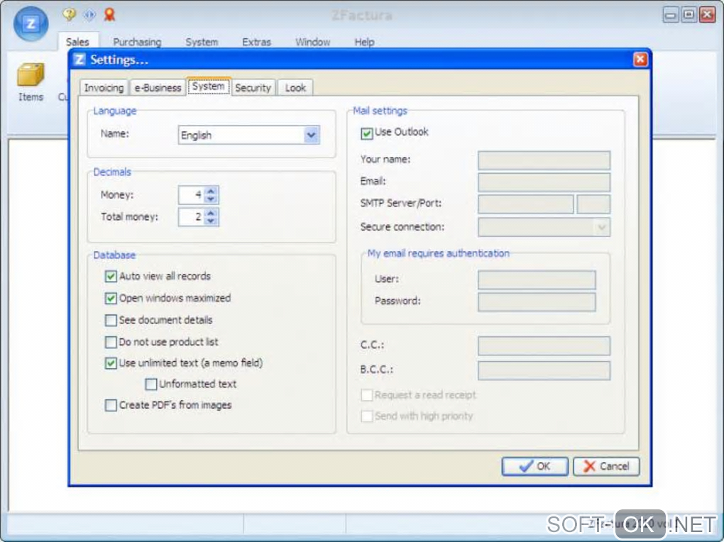Image resolution: width=724 pixels, height=542 pixels.
Task: Enable Unformatted text checkbox
Action: (150, 384)
